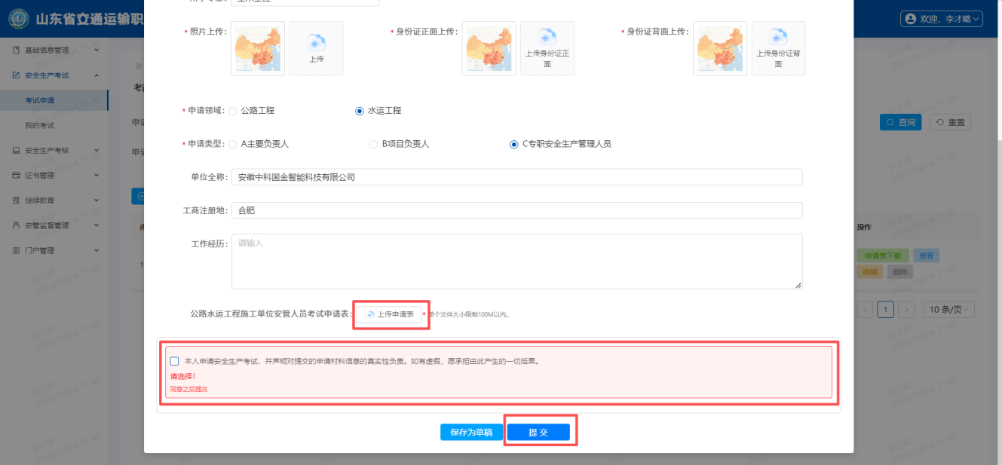The image size is (1002, 465).
Task: Select page 1 in the pagination
Action: 887,309
